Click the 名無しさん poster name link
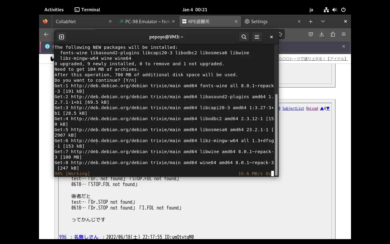Screen dimensions: 390x244 coord(86,237)
